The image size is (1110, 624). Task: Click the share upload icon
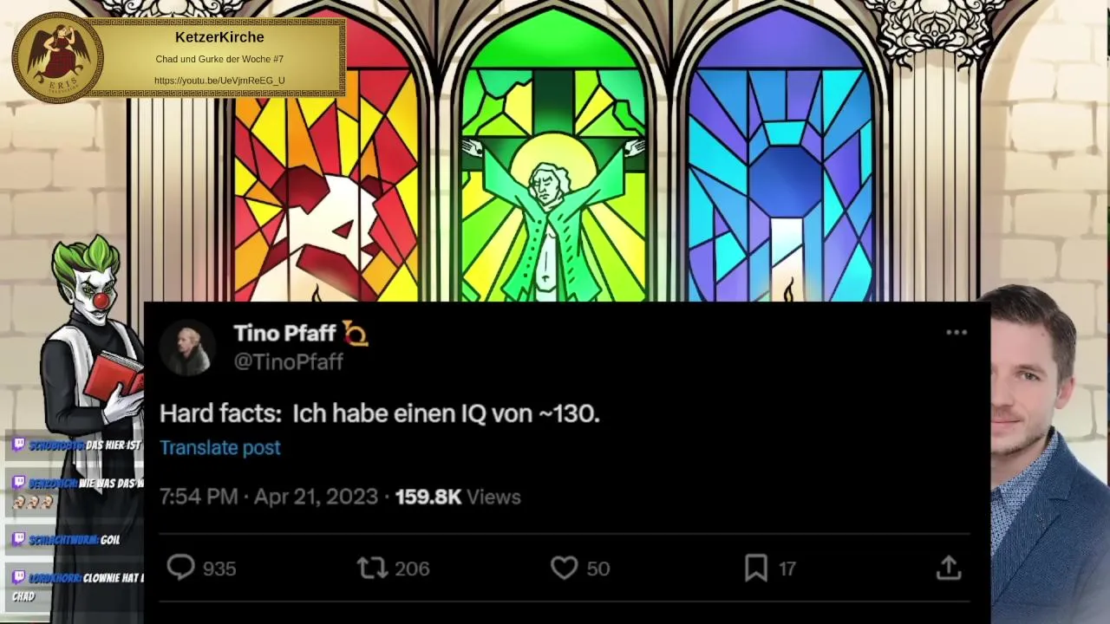949,568
